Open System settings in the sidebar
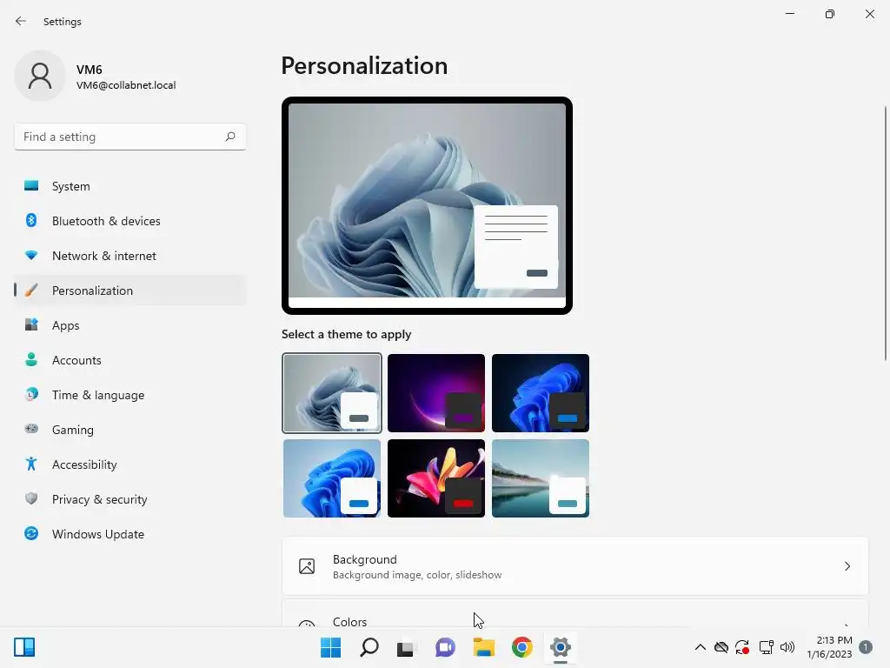 coord(130,186)
